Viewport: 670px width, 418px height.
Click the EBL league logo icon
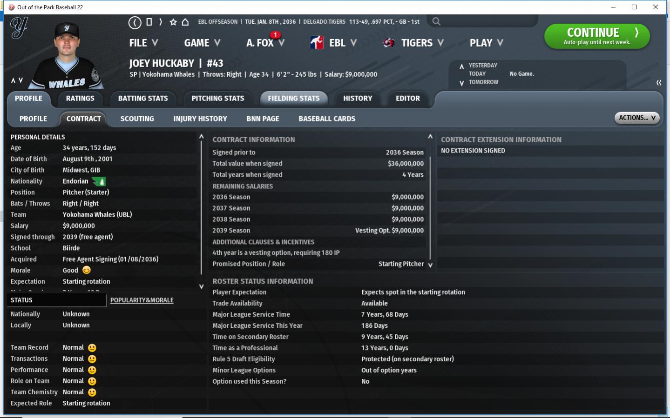(317, 43)
